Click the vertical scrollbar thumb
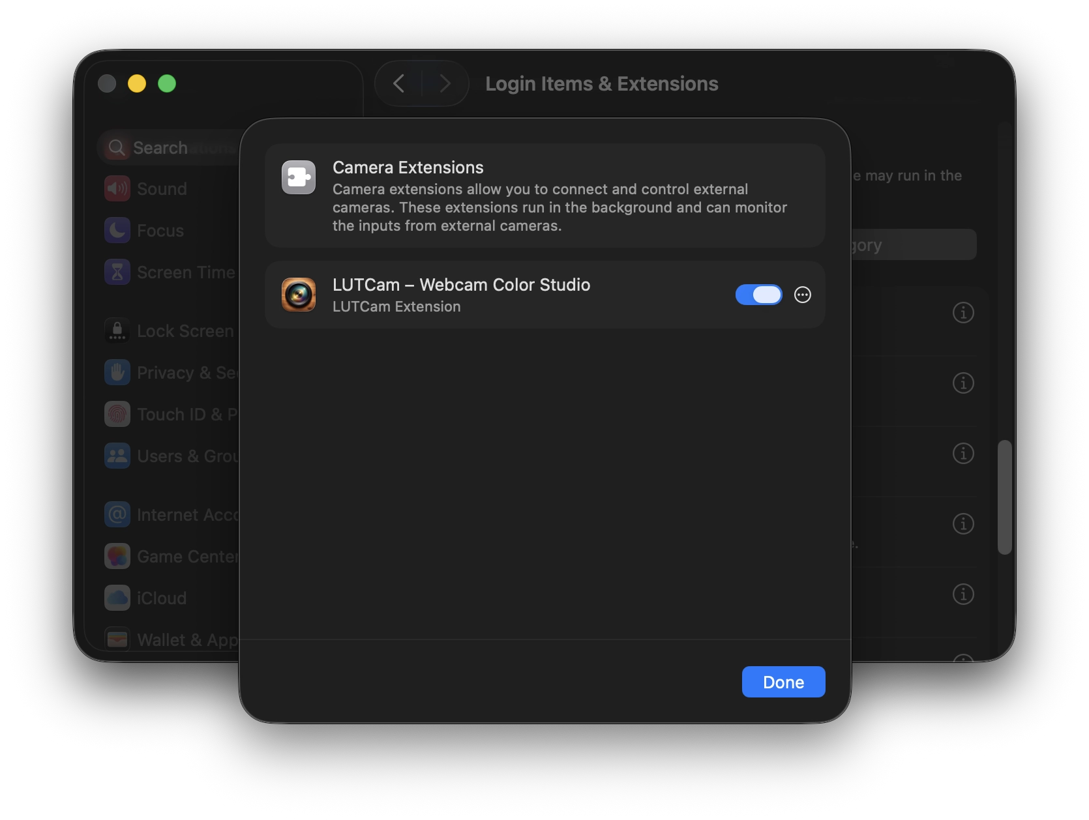This screenshot has width=1089, height=820. (x=1004, y=497)
